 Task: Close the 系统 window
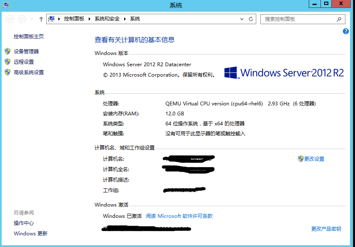(341, 4)
